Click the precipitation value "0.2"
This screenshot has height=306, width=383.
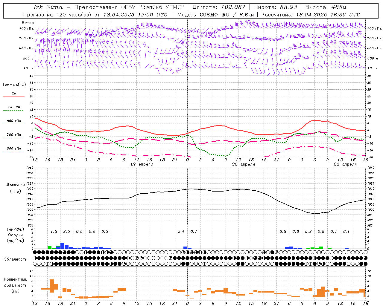pyautogui.click(x=308, y=232)
